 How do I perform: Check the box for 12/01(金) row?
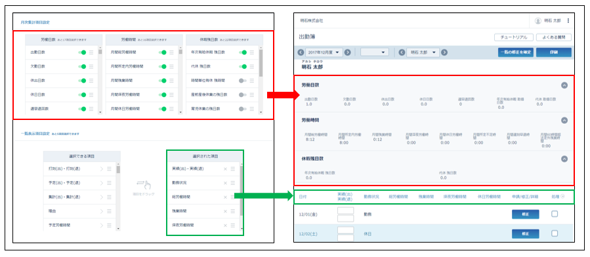555,214
